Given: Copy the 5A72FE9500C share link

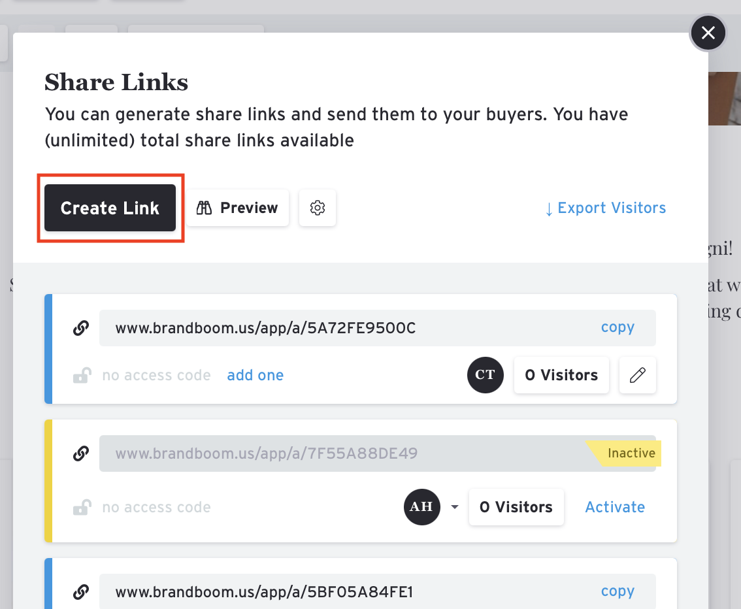Looking at the screenshot, I should (617, 327).
